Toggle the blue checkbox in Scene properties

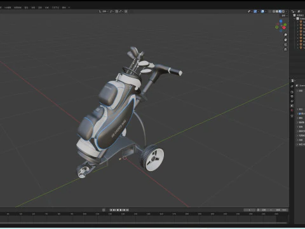[x=299, y=114]
